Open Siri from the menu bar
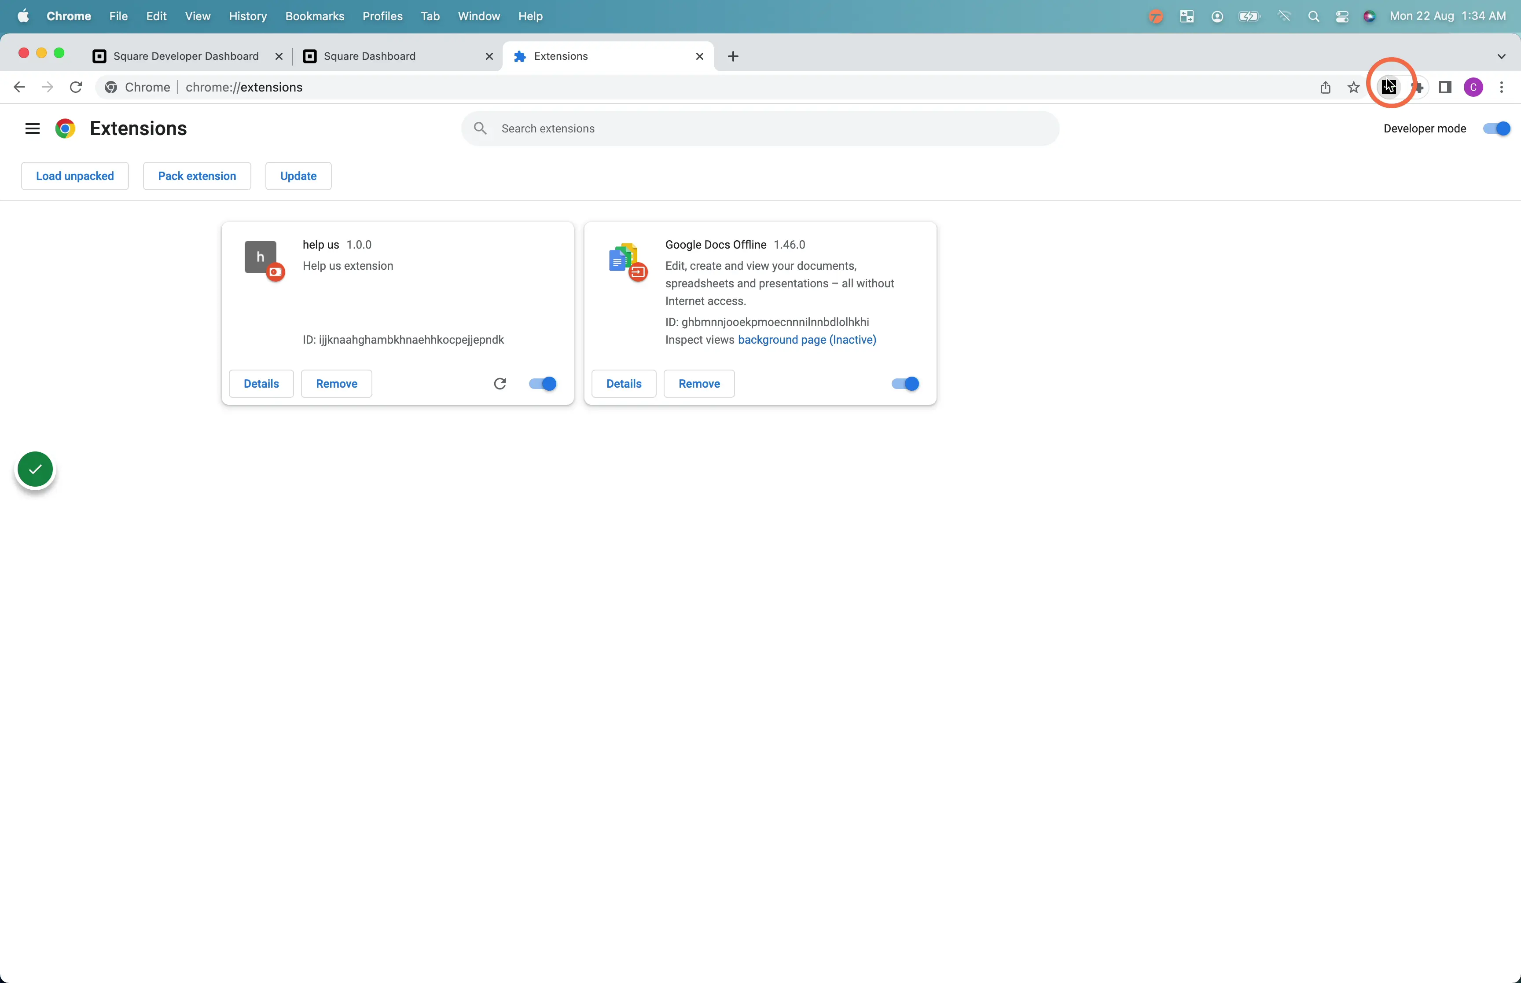This screenshot has width=1521, height=983. 1369,17
